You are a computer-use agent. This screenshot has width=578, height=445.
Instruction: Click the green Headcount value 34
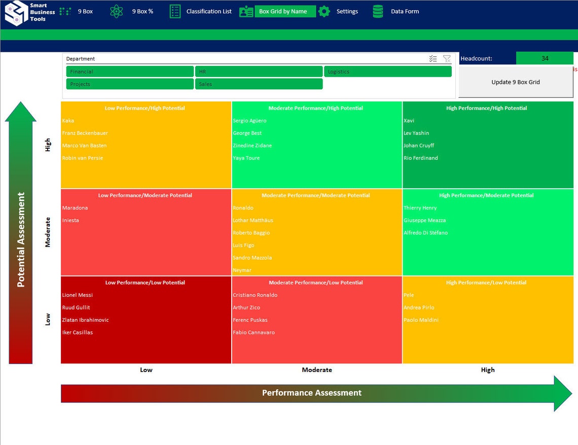click(545, 58)
